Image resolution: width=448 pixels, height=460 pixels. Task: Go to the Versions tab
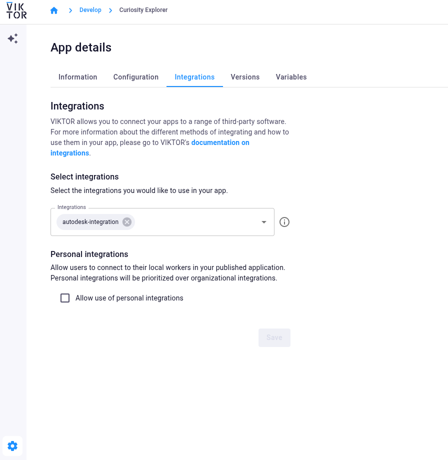point(245,77)
